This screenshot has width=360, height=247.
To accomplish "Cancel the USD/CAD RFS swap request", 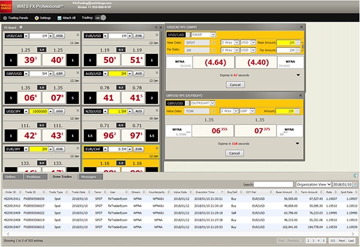I will 235,85.
